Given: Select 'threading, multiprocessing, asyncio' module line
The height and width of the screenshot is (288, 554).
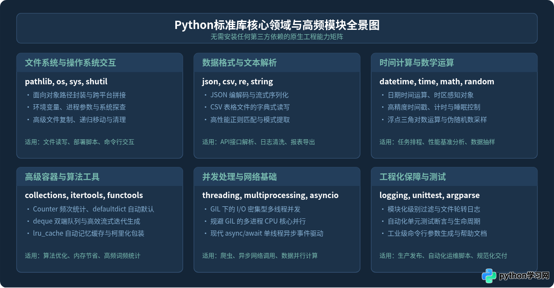Looking at the screenshot, I should pos(271,195).
